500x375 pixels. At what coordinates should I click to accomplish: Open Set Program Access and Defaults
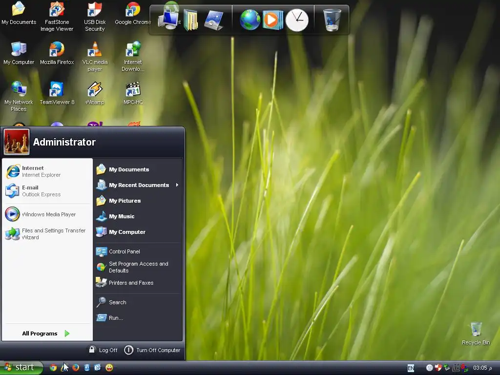[x=138, y=267]
